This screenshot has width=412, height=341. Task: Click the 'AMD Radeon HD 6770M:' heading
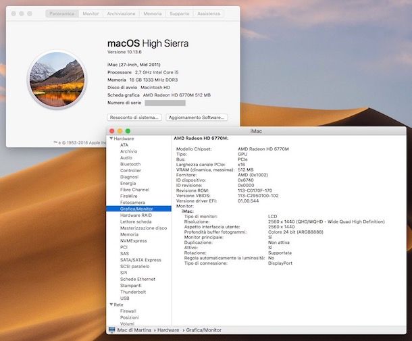click(x=201, y=138)
